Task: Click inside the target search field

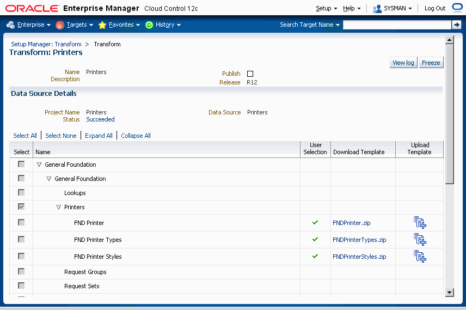Action: pos(397,25)
